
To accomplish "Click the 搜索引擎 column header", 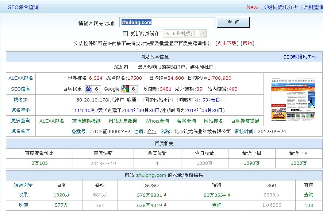I will [23, 185].
